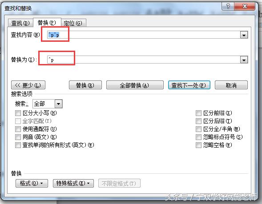Viewport: 262px width, 204px height.
Task: Click the 查找下一处 button
Action: click(x=189, y=85)
